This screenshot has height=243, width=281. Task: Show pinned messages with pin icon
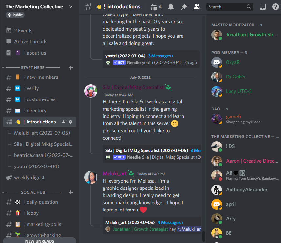click(184, 7)
